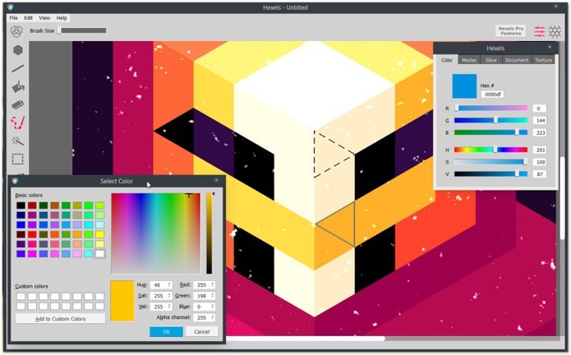Click the Red spin box field
Screen dimensions: 571x355
click(202, 284)
